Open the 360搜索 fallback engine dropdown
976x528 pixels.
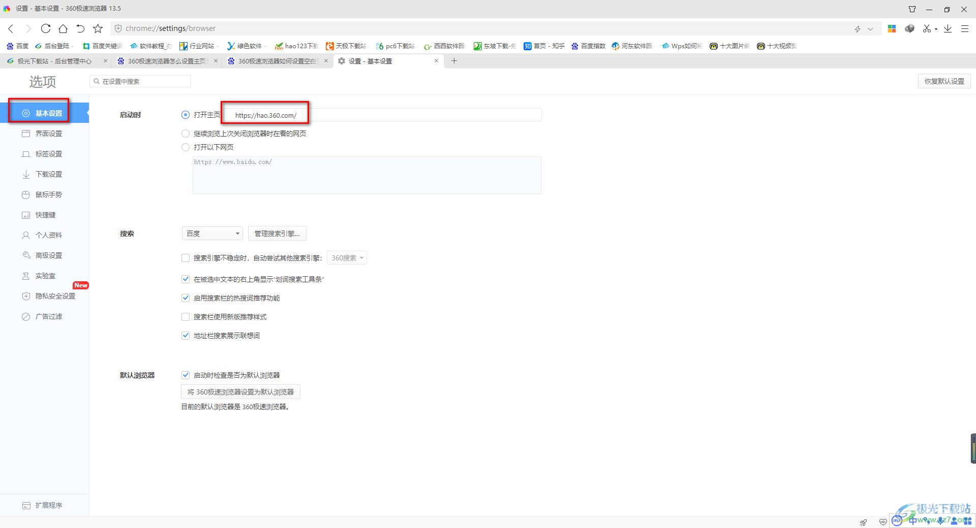click(x=347, y=258)
